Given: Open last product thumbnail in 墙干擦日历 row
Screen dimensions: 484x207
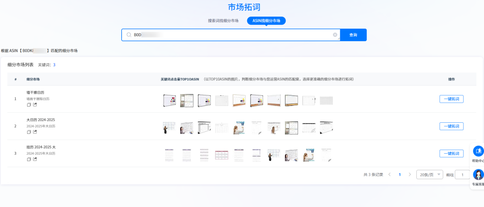Looking at the screenshot, I should pos(326,100).
